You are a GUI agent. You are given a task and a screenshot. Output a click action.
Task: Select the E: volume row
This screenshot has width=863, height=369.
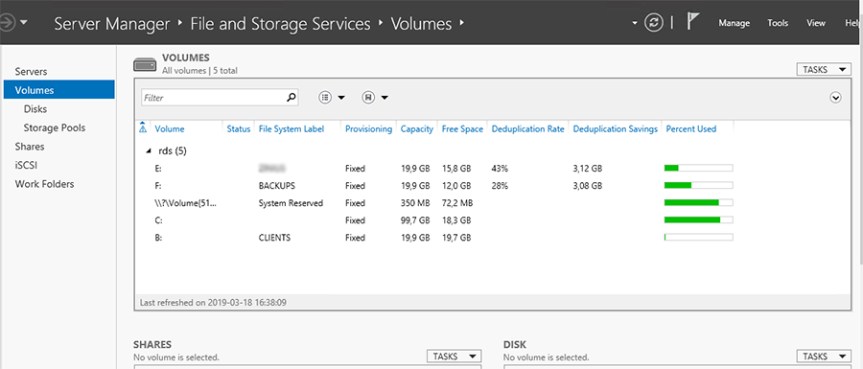click(434, 169)
